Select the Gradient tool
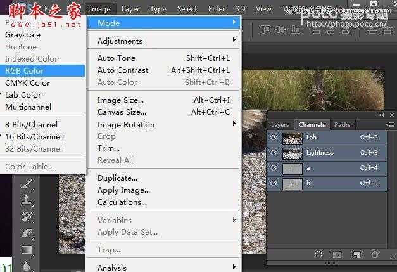Viewport: 397px width, 272px height. coord(27,250)
